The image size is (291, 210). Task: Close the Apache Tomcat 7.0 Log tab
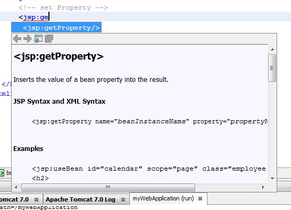pyautogui.click(x=123, y=199)
